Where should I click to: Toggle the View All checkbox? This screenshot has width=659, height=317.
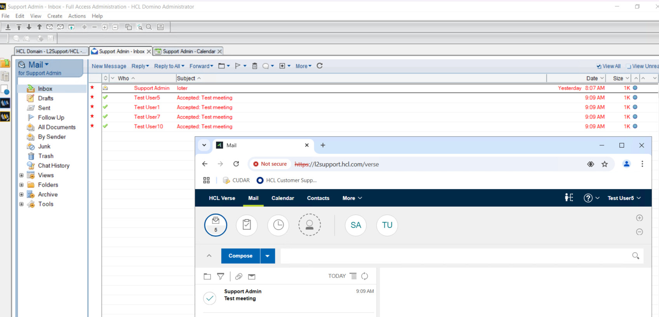[x=599, y=66]
